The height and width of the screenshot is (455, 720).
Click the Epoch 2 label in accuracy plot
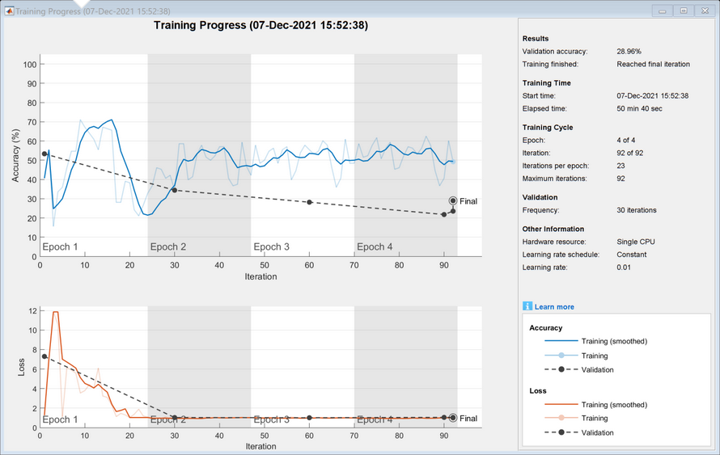[x=168, y=246]
